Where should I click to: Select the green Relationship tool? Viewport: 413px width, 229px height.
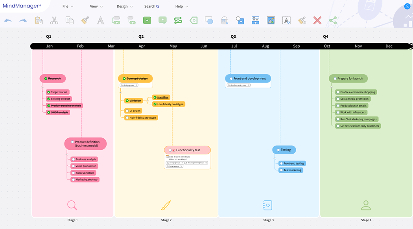(178, 20)
